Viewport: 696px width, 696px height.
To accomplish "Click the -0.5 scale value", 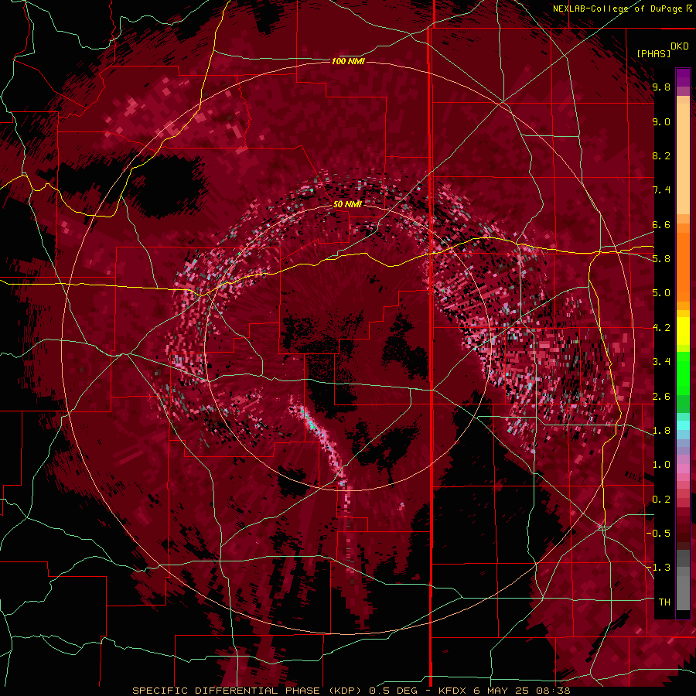I will 658,534.
